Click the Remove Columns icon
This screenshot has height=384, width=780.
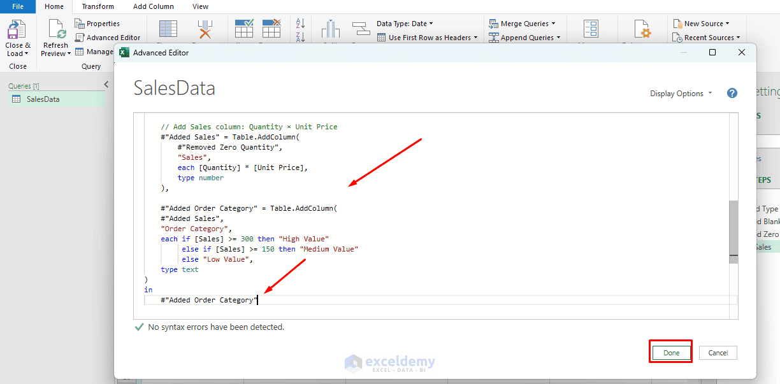(x=205, y=29)
